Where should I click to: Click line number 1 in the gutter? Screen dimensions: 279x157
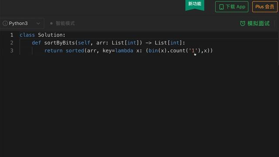click(12, 35)
